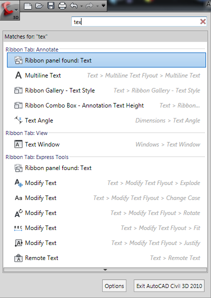Click the Redo arrow icon
The height and width of the screenshot is (298, 211).
coord(89,5)
